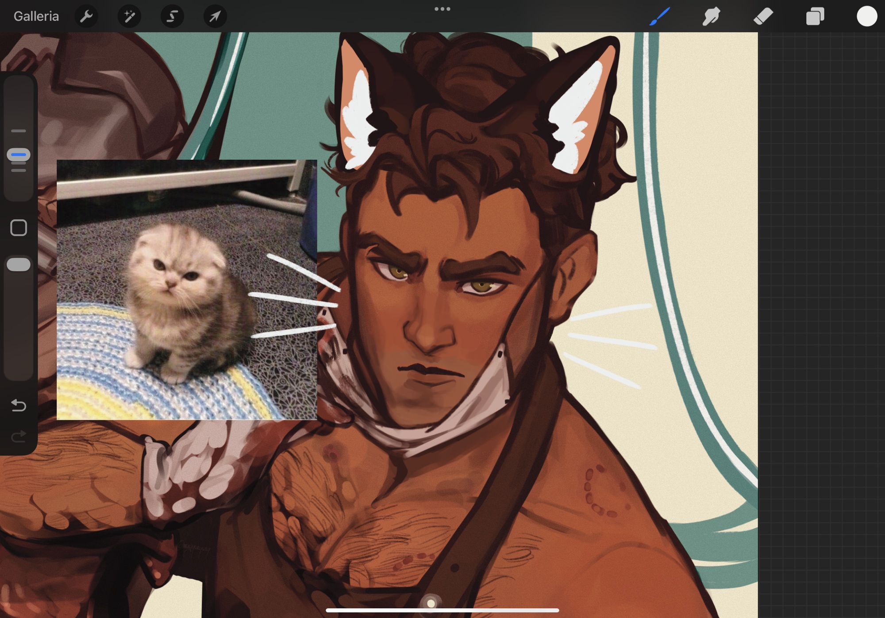
Task: Click the opacity slider handle
Action: click(19, 265)
